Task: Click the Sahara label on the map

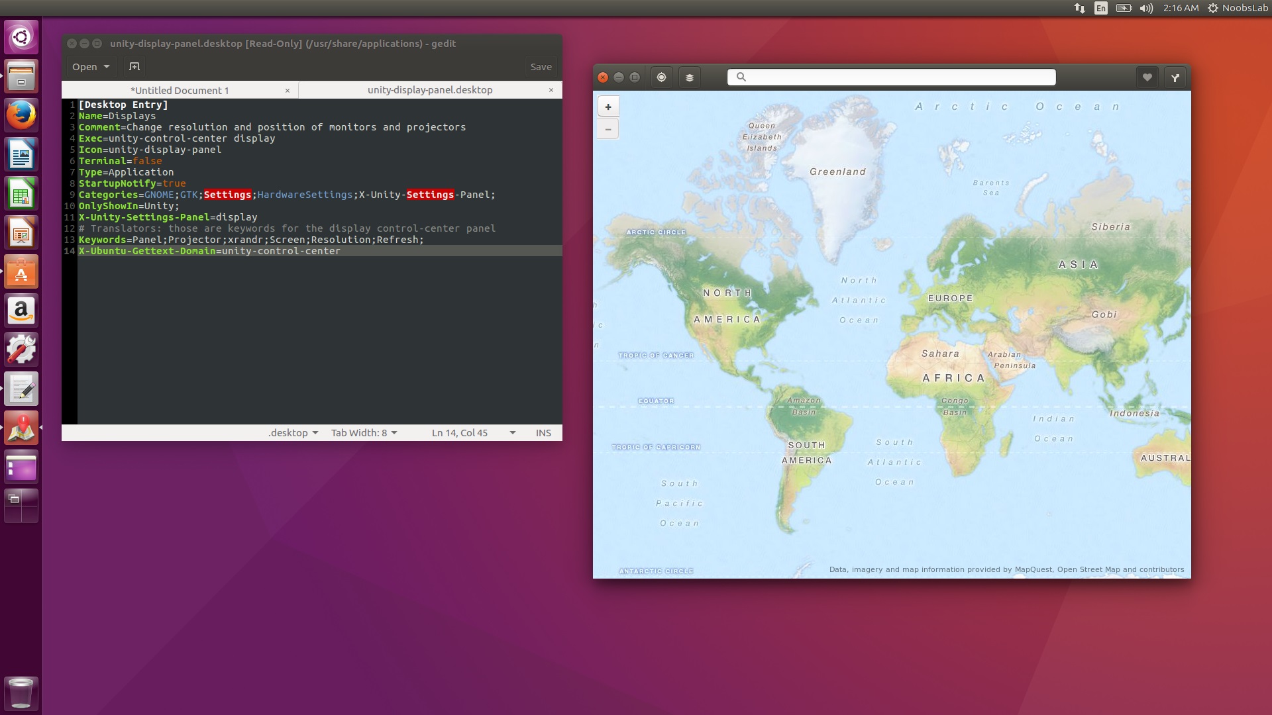Action: pyautogui.click(x=940, y=354)
